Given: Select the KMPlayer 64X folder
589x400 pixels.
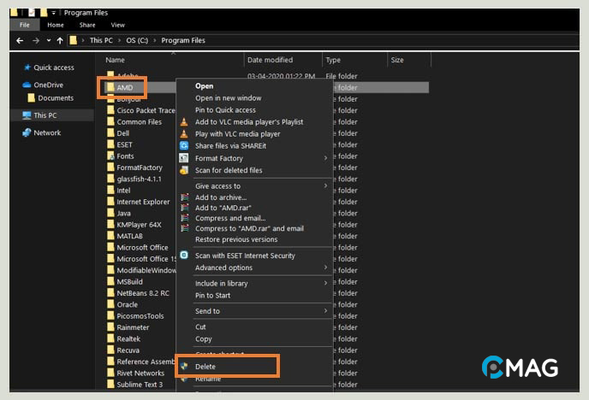Looking at the screenshot, I should pyautogui.click(x=139, y=225).
